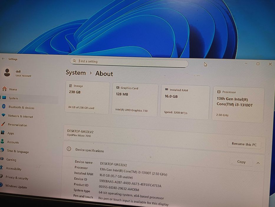Click the 2.50 GHz text in Processor card
Viewport: 275px width, 207px height.
(222, 115)
